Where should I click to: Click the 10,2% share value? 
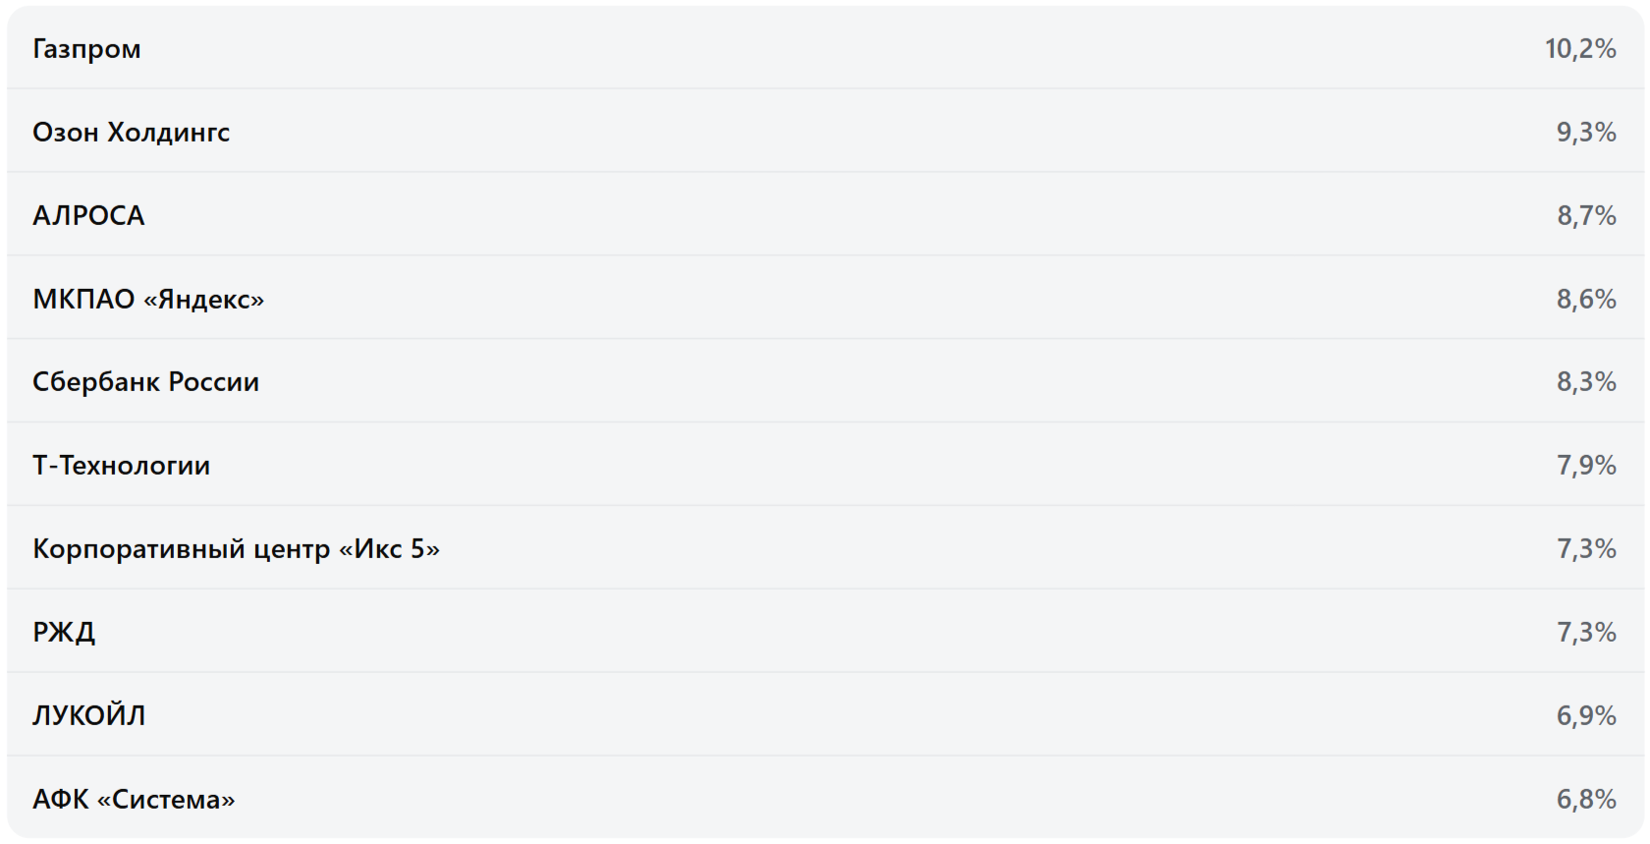[1579, 49]
